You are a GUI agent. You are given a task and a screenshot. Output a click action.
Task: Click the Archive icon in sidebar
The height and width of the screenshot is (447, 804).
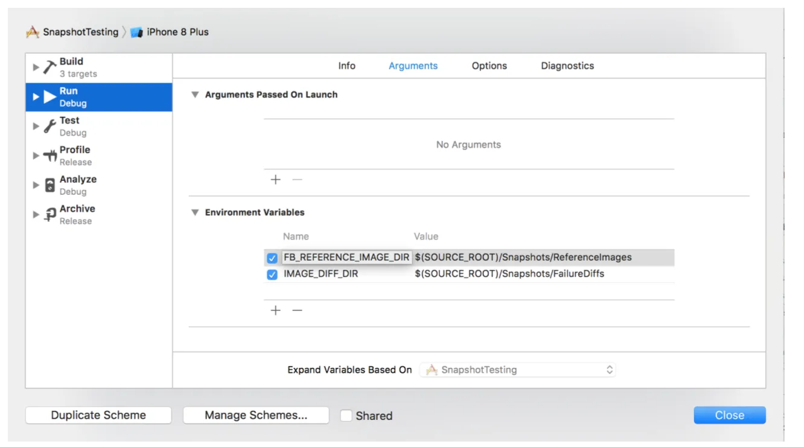tap(49, 215)
